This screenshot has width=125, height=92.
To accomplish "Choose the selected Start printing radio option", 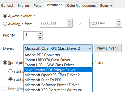I will (10, 79).
